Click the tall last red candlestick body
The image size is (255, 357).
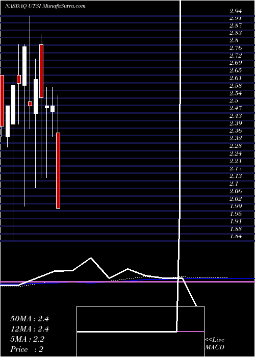click(58, 170)
